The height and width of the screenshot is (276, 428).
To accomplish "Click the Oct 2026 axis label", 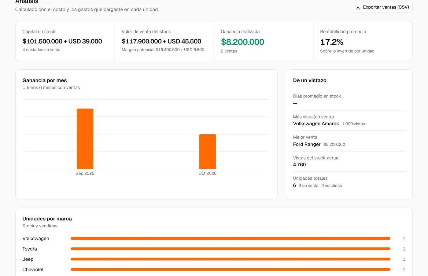I will (208, 173).
